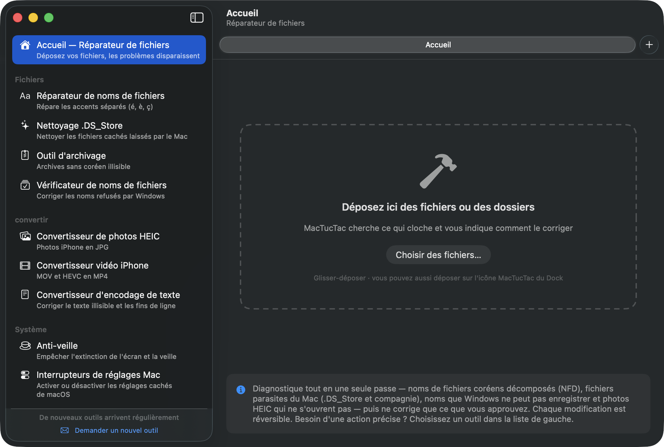Click the 'convertir' section header
The width and height of the screenshot is (664, 447).
click(32, 220)
